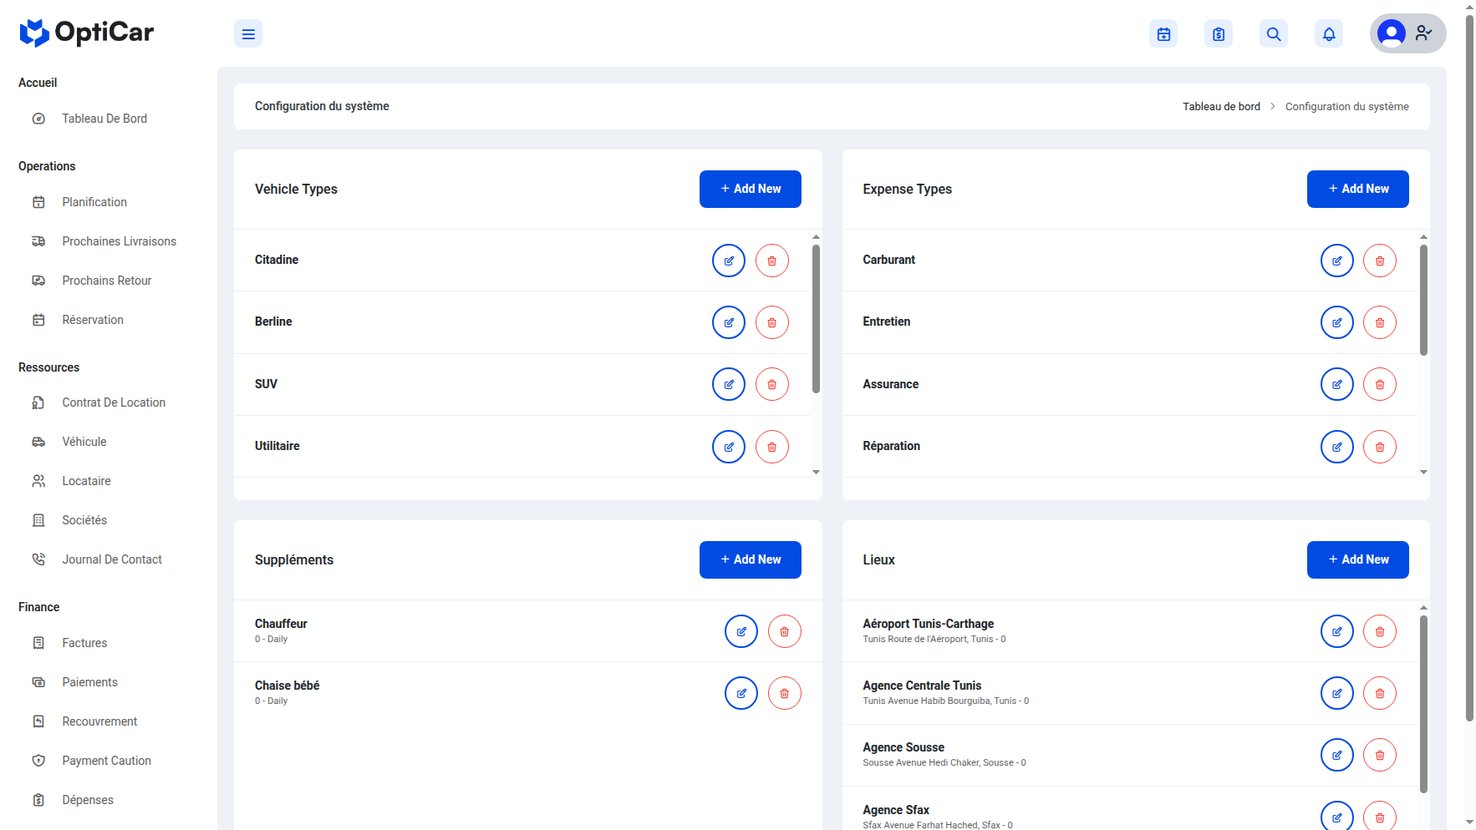Image resolution: width=1476 pixels, height=830 pixels.
Task: Open the search magnifier icon
Action: pos(1274,34)
